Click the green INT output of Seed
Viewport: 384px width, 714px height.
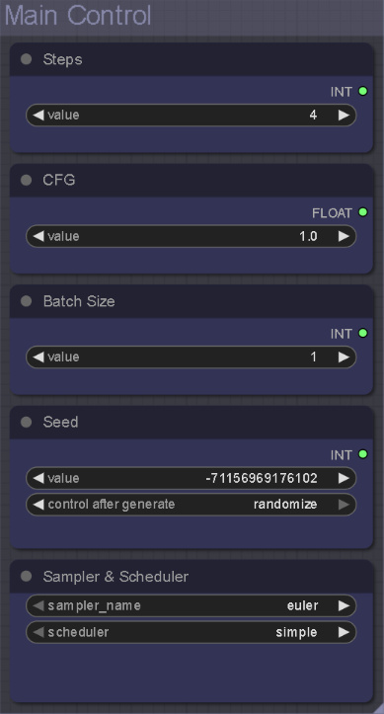(362, 454)
